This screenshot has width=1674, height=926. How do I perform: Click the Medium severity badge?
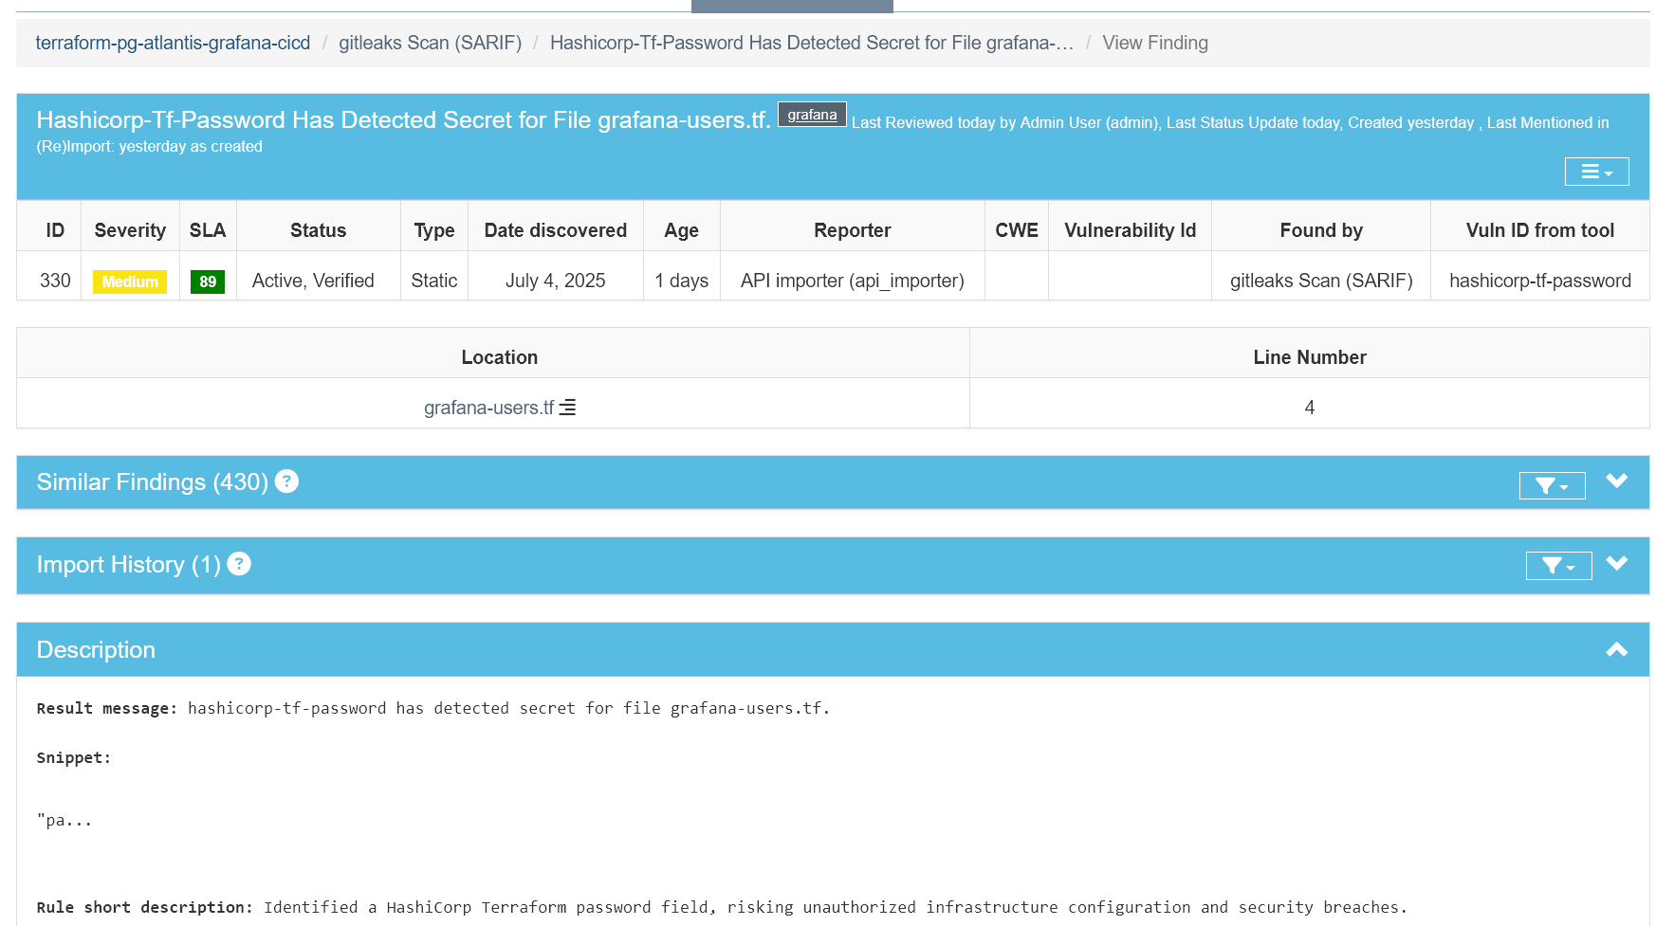click(130, 281)
